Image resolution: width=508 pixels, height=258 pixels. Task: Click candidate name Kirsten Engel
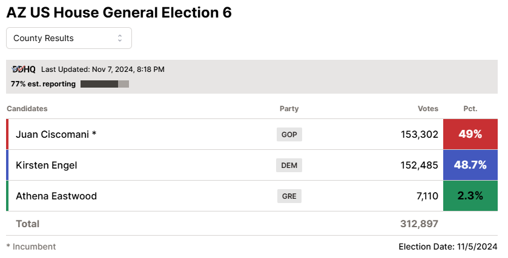click(x=47, y=165)
